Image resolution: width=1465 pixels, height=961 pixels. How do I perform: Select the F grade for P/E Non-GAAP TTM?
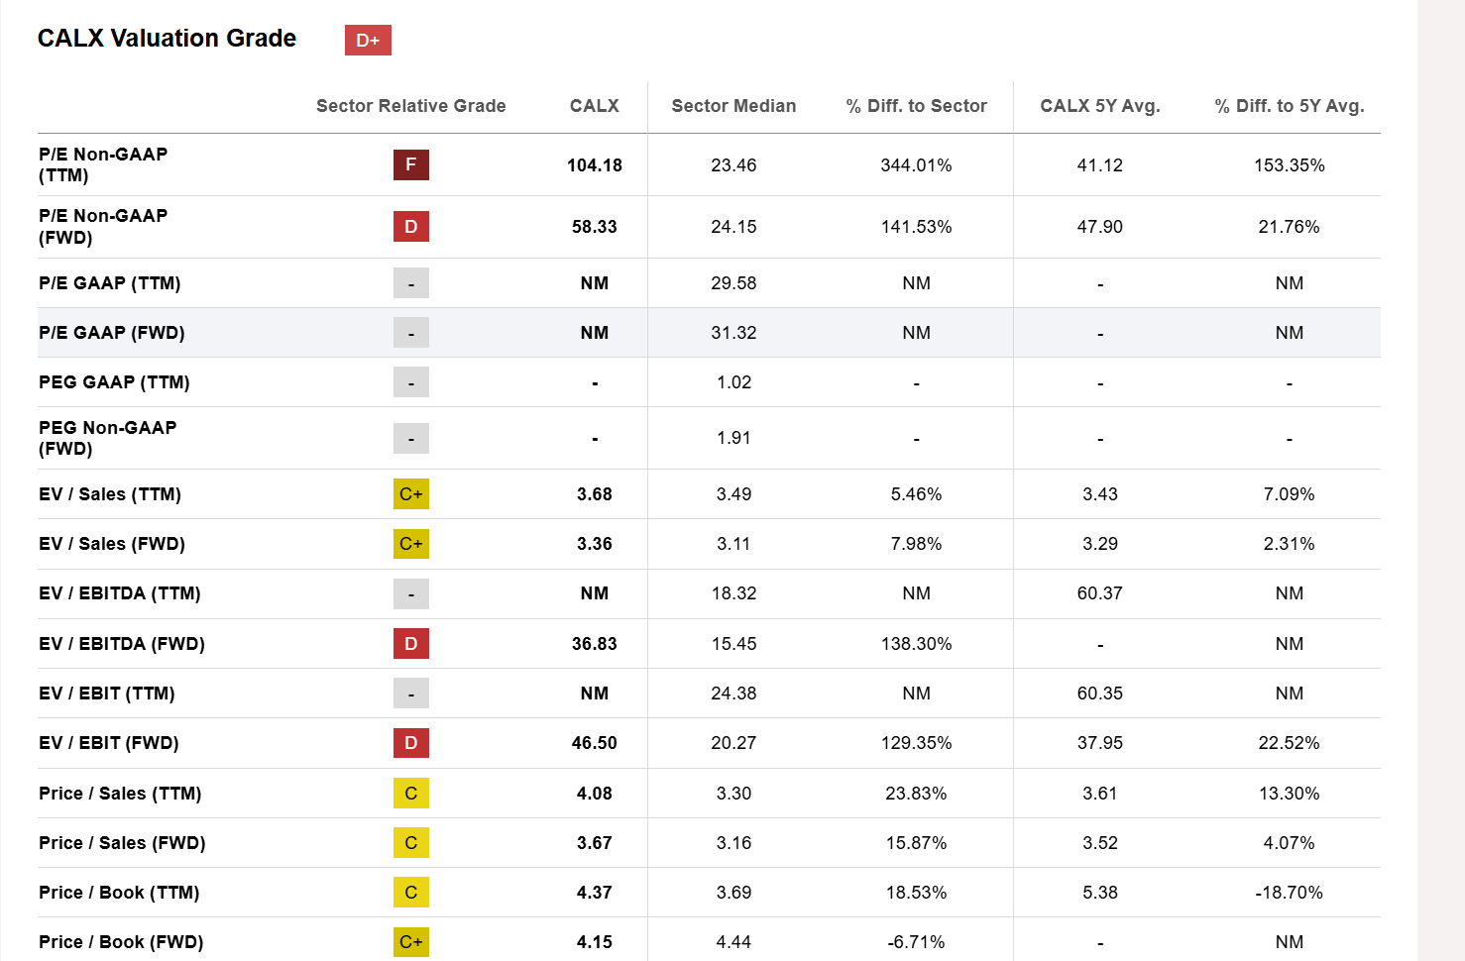(x=410, y=164)
